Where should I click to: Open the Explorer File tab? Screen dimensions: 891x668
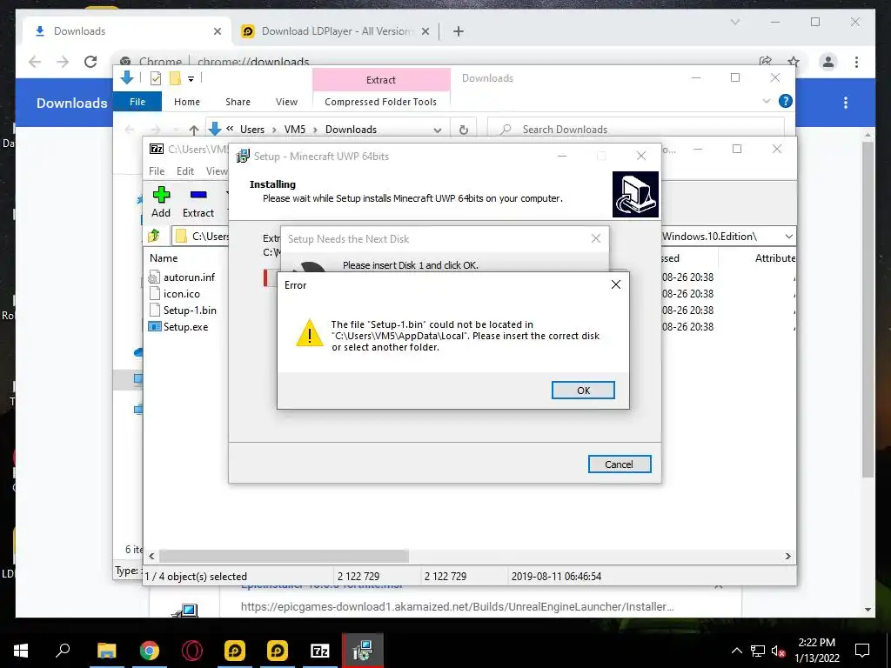coord(137,102)
